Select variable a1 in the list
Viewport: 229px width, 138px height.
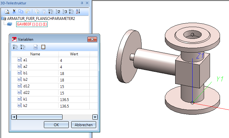[x=25, y=60]
